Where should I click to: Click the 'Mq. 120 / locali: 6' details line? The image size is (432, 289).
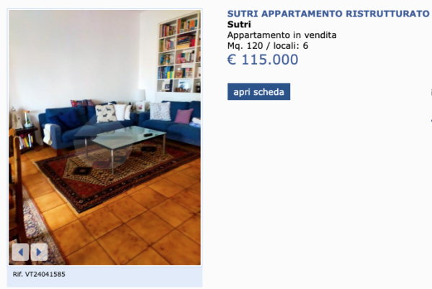[x=268, y=45]
